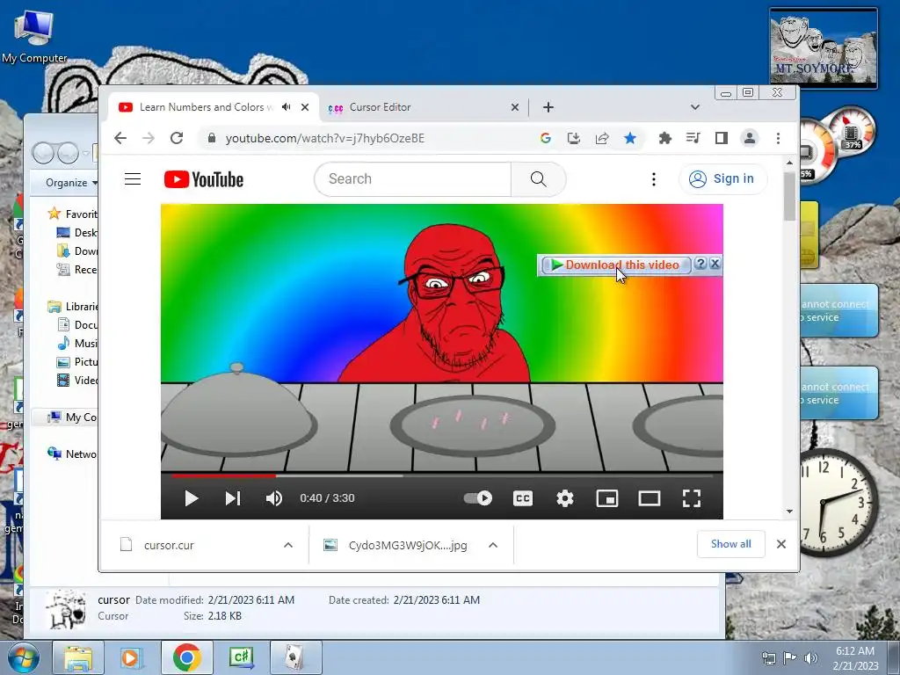Open a new Chrome tab

pyautogui.click(x=548, y=107)
